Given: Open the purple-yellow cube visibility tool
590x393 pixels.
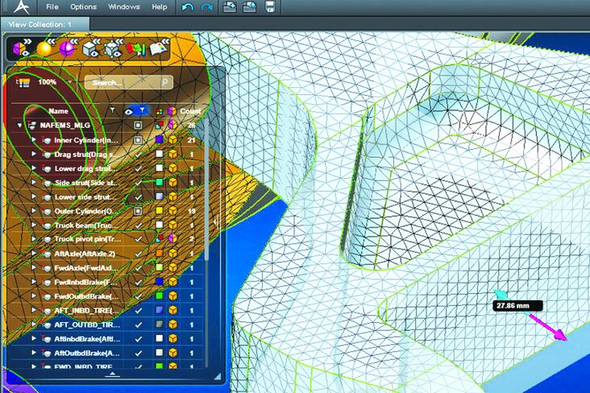Looking at the screenshot, I should pos(22,48).
